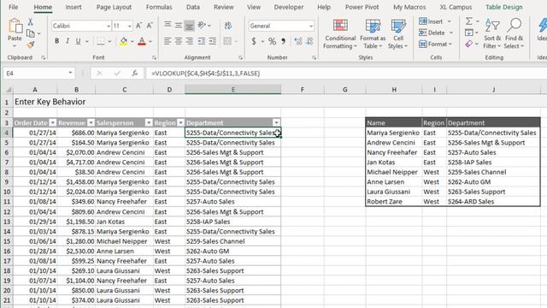Toggle underline formatting
The height and width of the screenshot is (308, 547).
(78, 41)
